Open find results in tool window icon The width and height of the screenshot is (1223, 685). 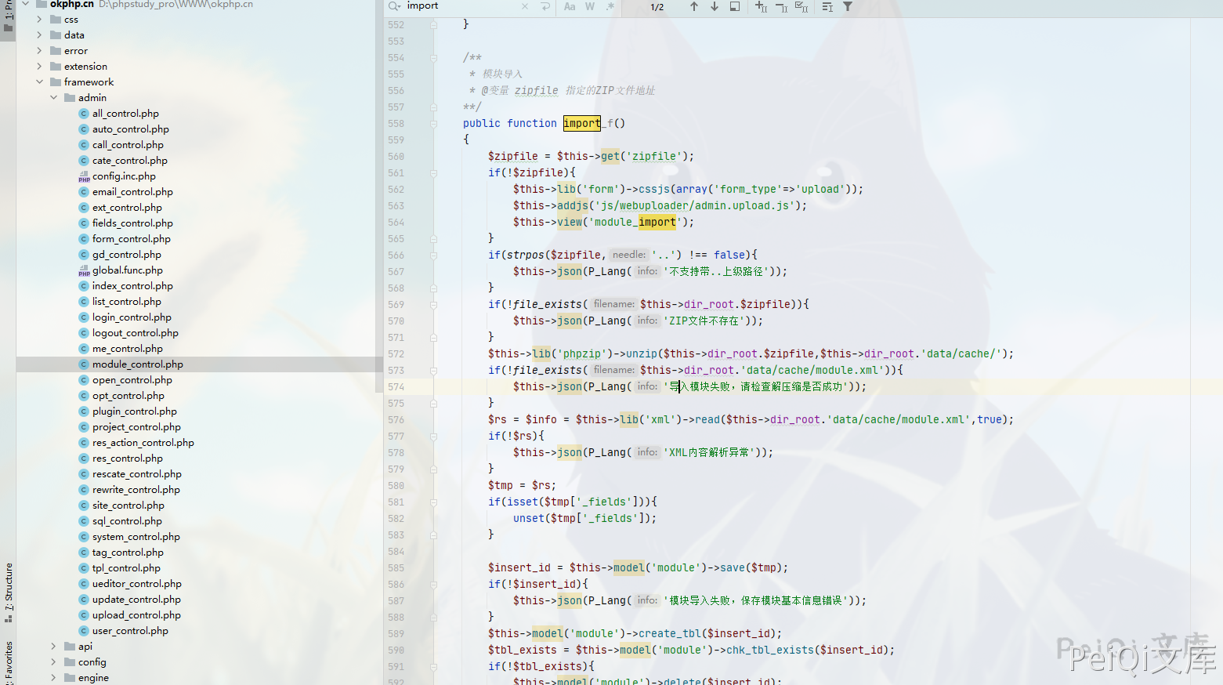pos(735,6)
